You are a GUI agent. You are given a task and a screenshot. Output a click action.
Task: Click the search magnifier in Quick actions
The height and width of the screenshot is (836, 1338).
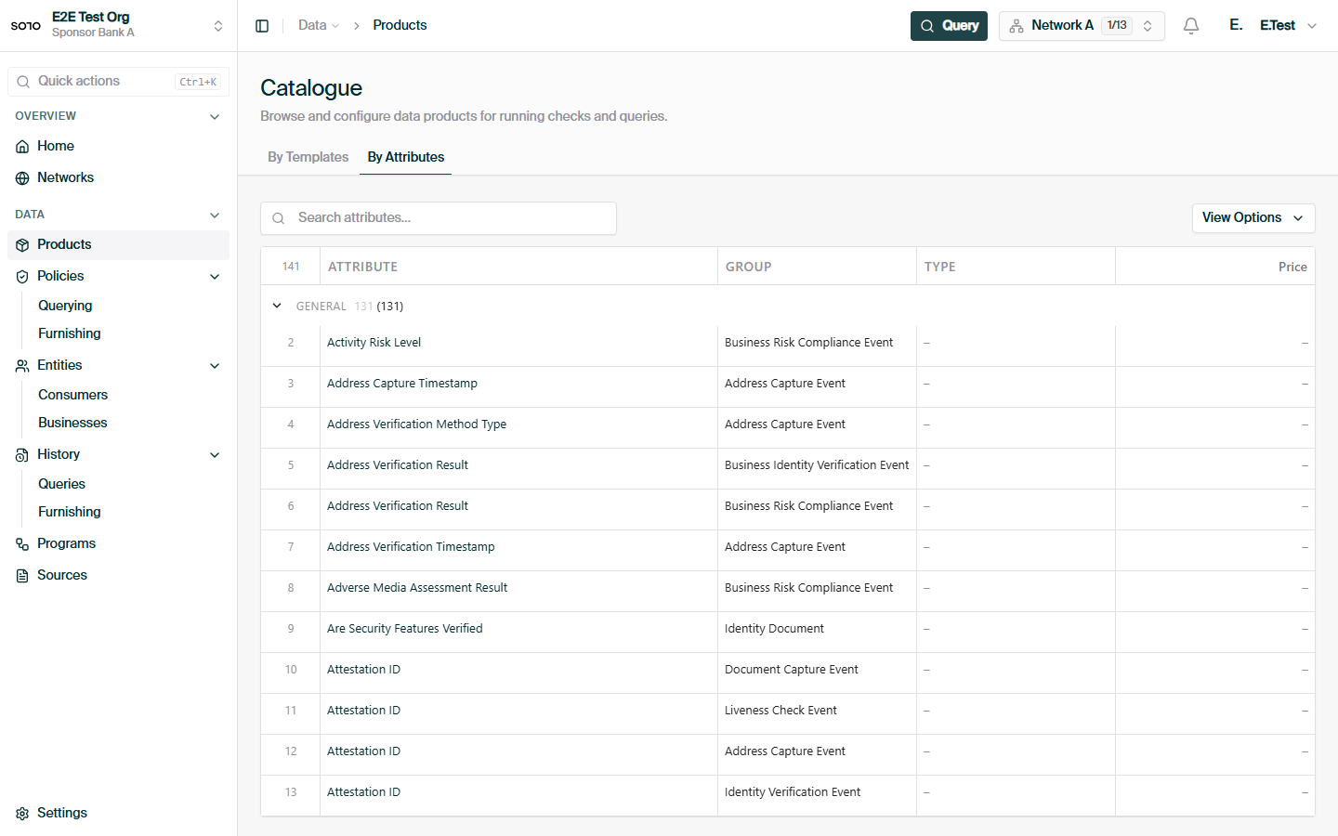[x=23, y=82]
